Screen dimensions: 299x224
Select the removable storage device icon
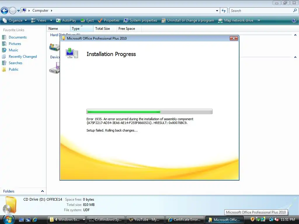pos(54,69)
